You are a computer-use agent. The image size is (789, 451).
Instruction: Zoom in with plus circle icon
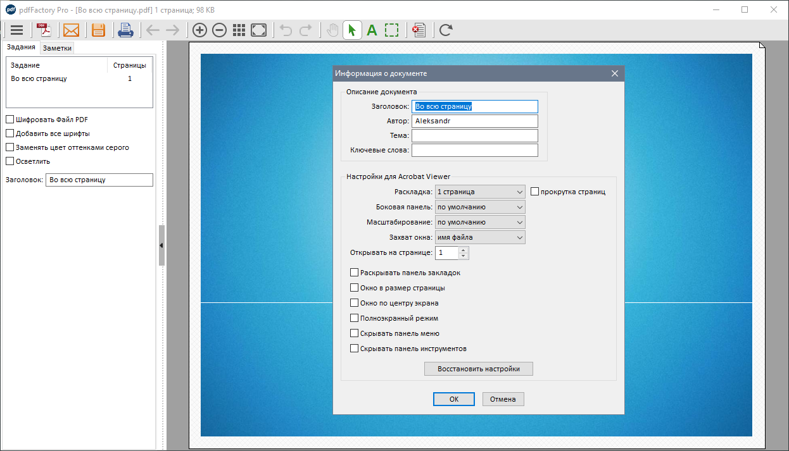point(199,30)
